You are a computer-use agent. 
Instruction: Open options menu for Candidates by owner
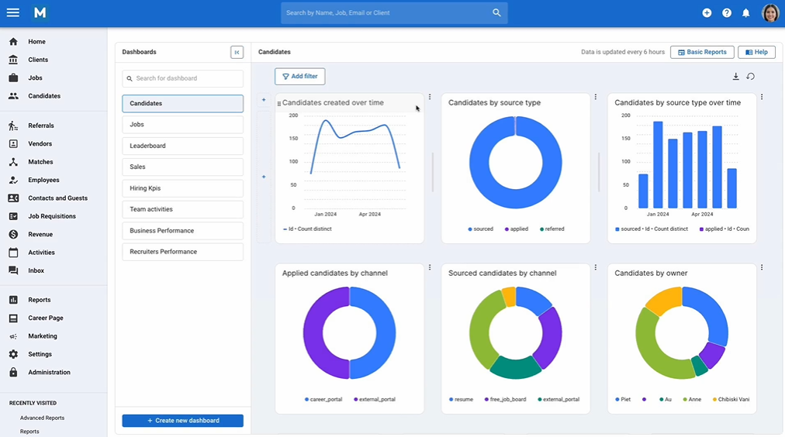[762, 267]
